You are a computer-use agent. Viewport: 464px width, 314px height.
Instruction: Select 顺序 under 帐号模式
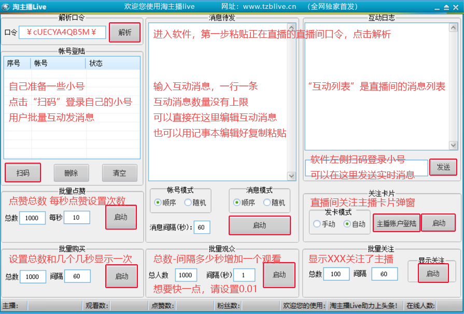click(x=165, y=203)
